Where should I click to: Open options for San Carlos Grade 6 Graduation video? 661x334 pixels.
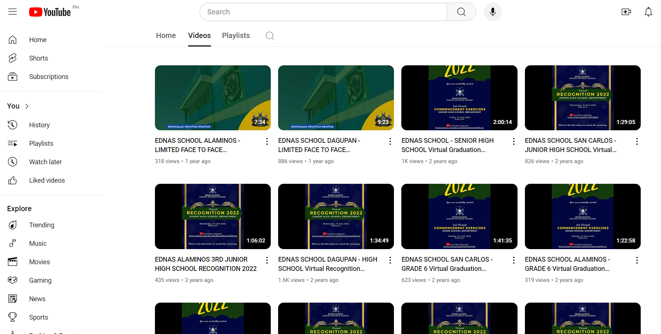[x=514, y=260]
